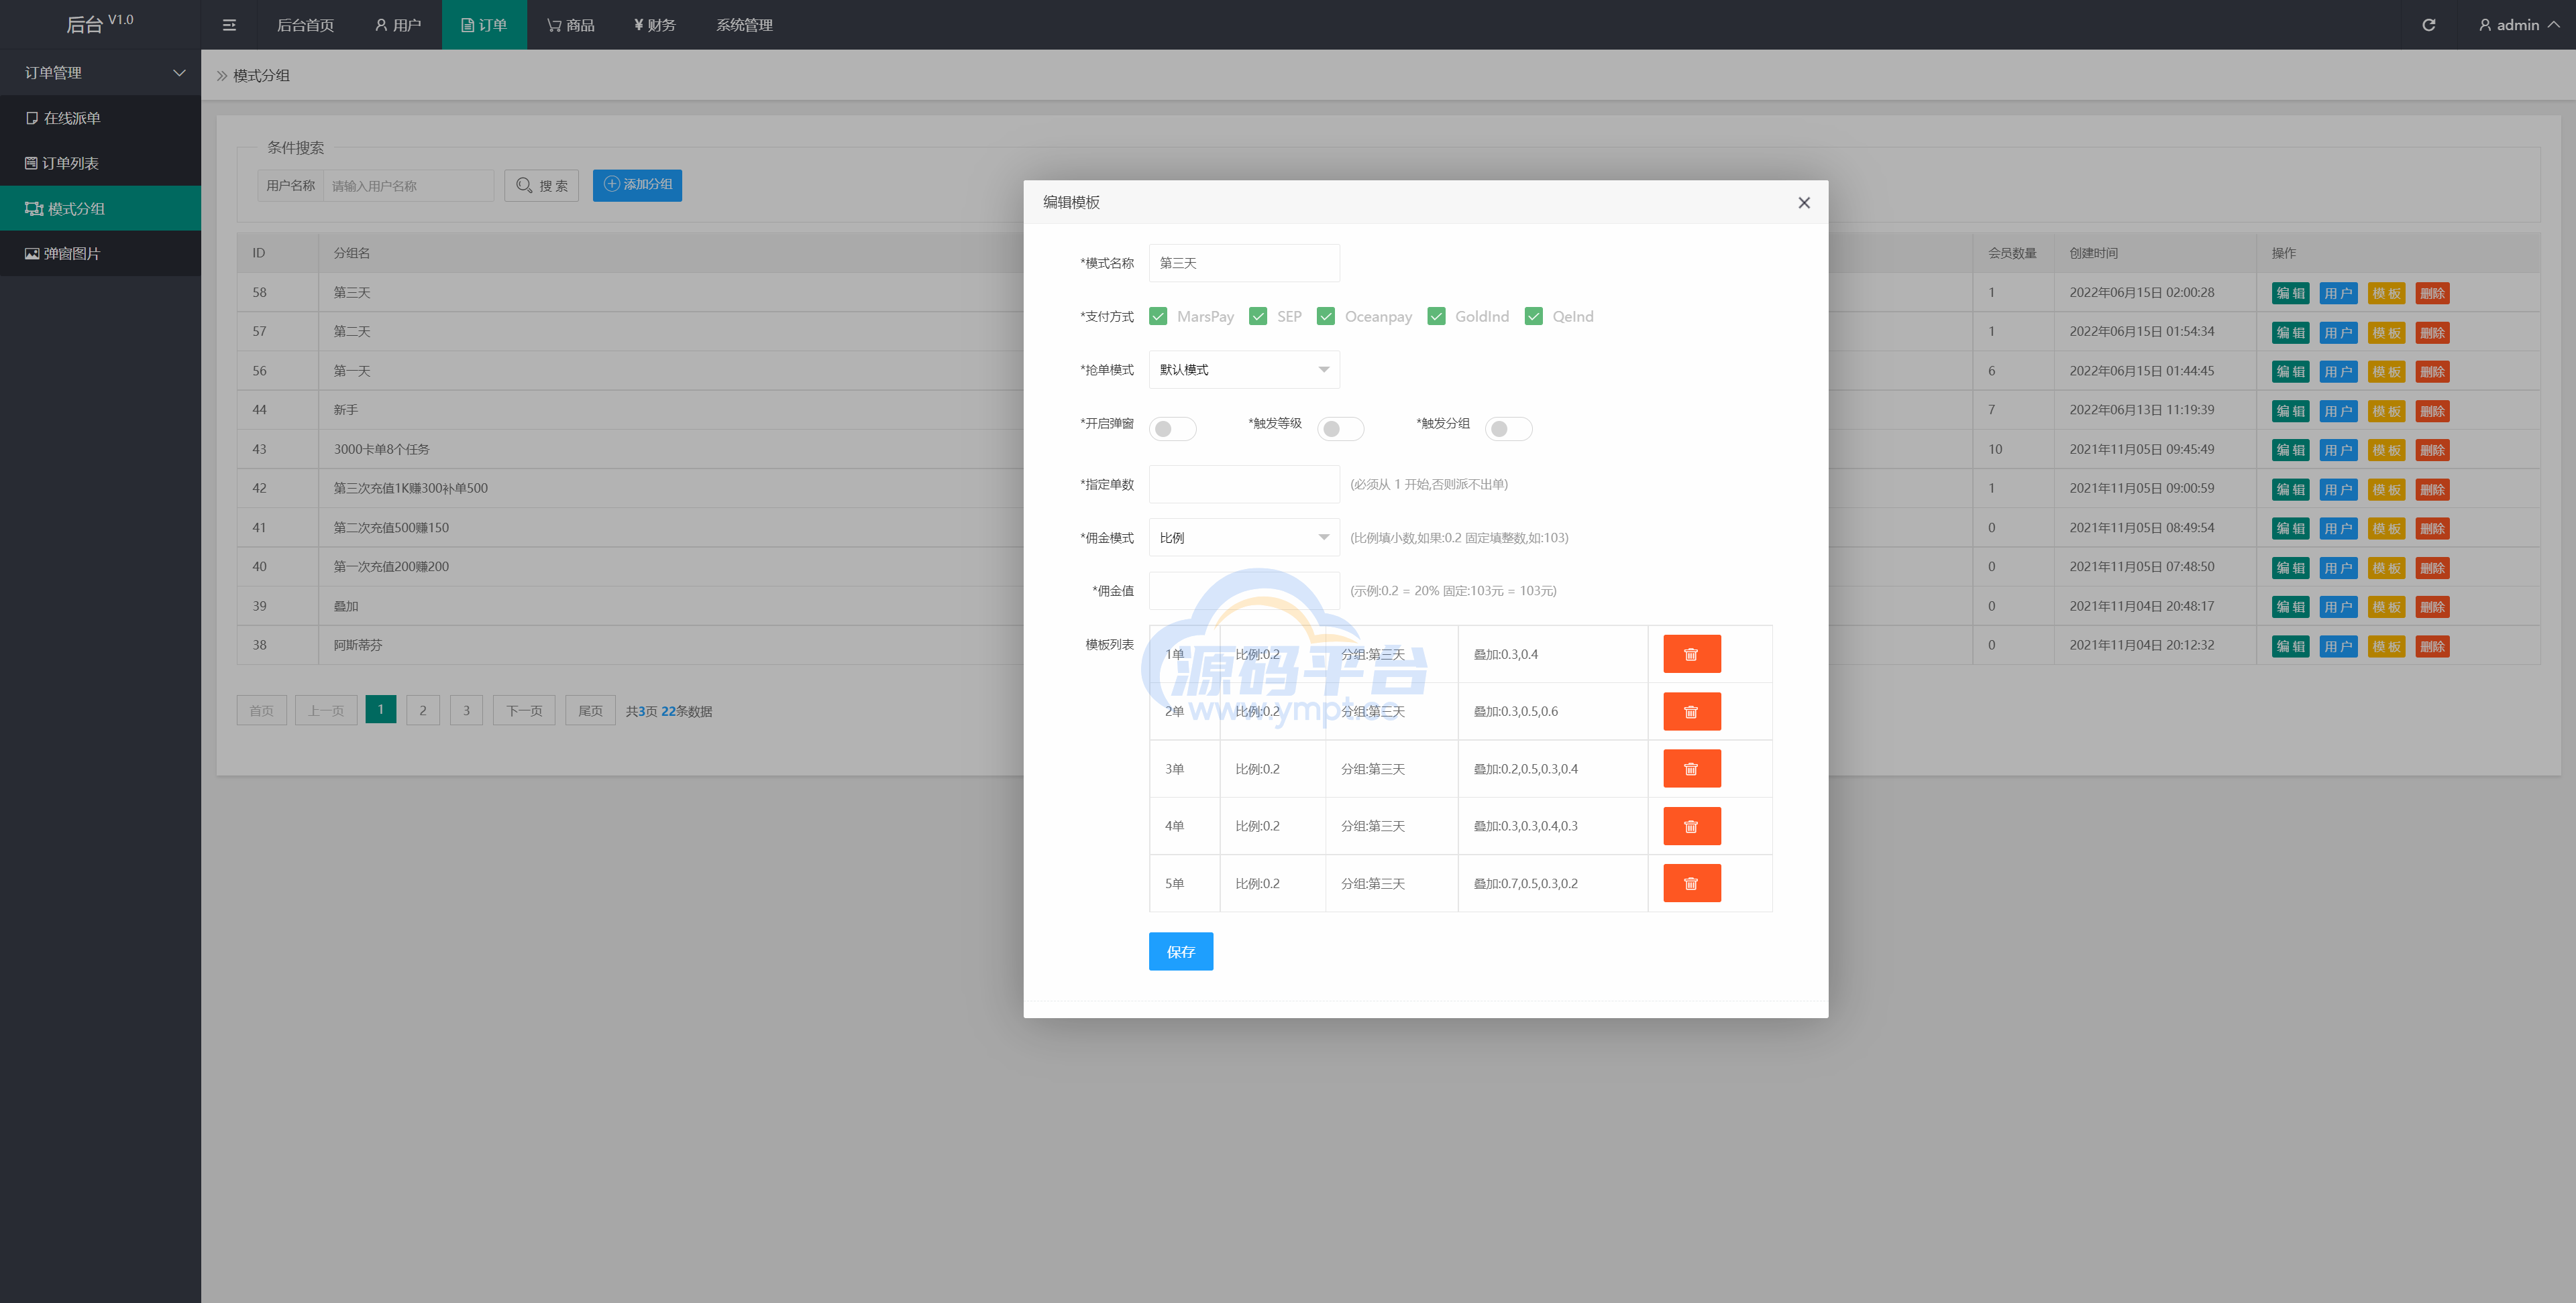Click 编辑 for the 第三天 row

2290,294
